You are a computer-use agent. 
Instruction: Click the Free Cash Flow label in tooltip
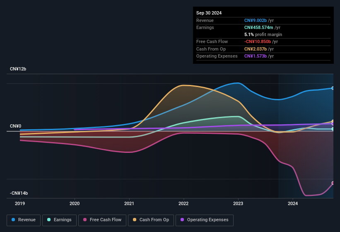[x=212, y=41]
